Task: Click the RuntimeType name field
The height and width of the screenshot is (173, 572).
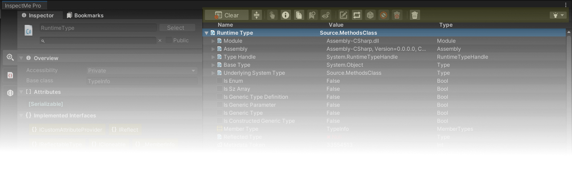Action: click(98, 28)
